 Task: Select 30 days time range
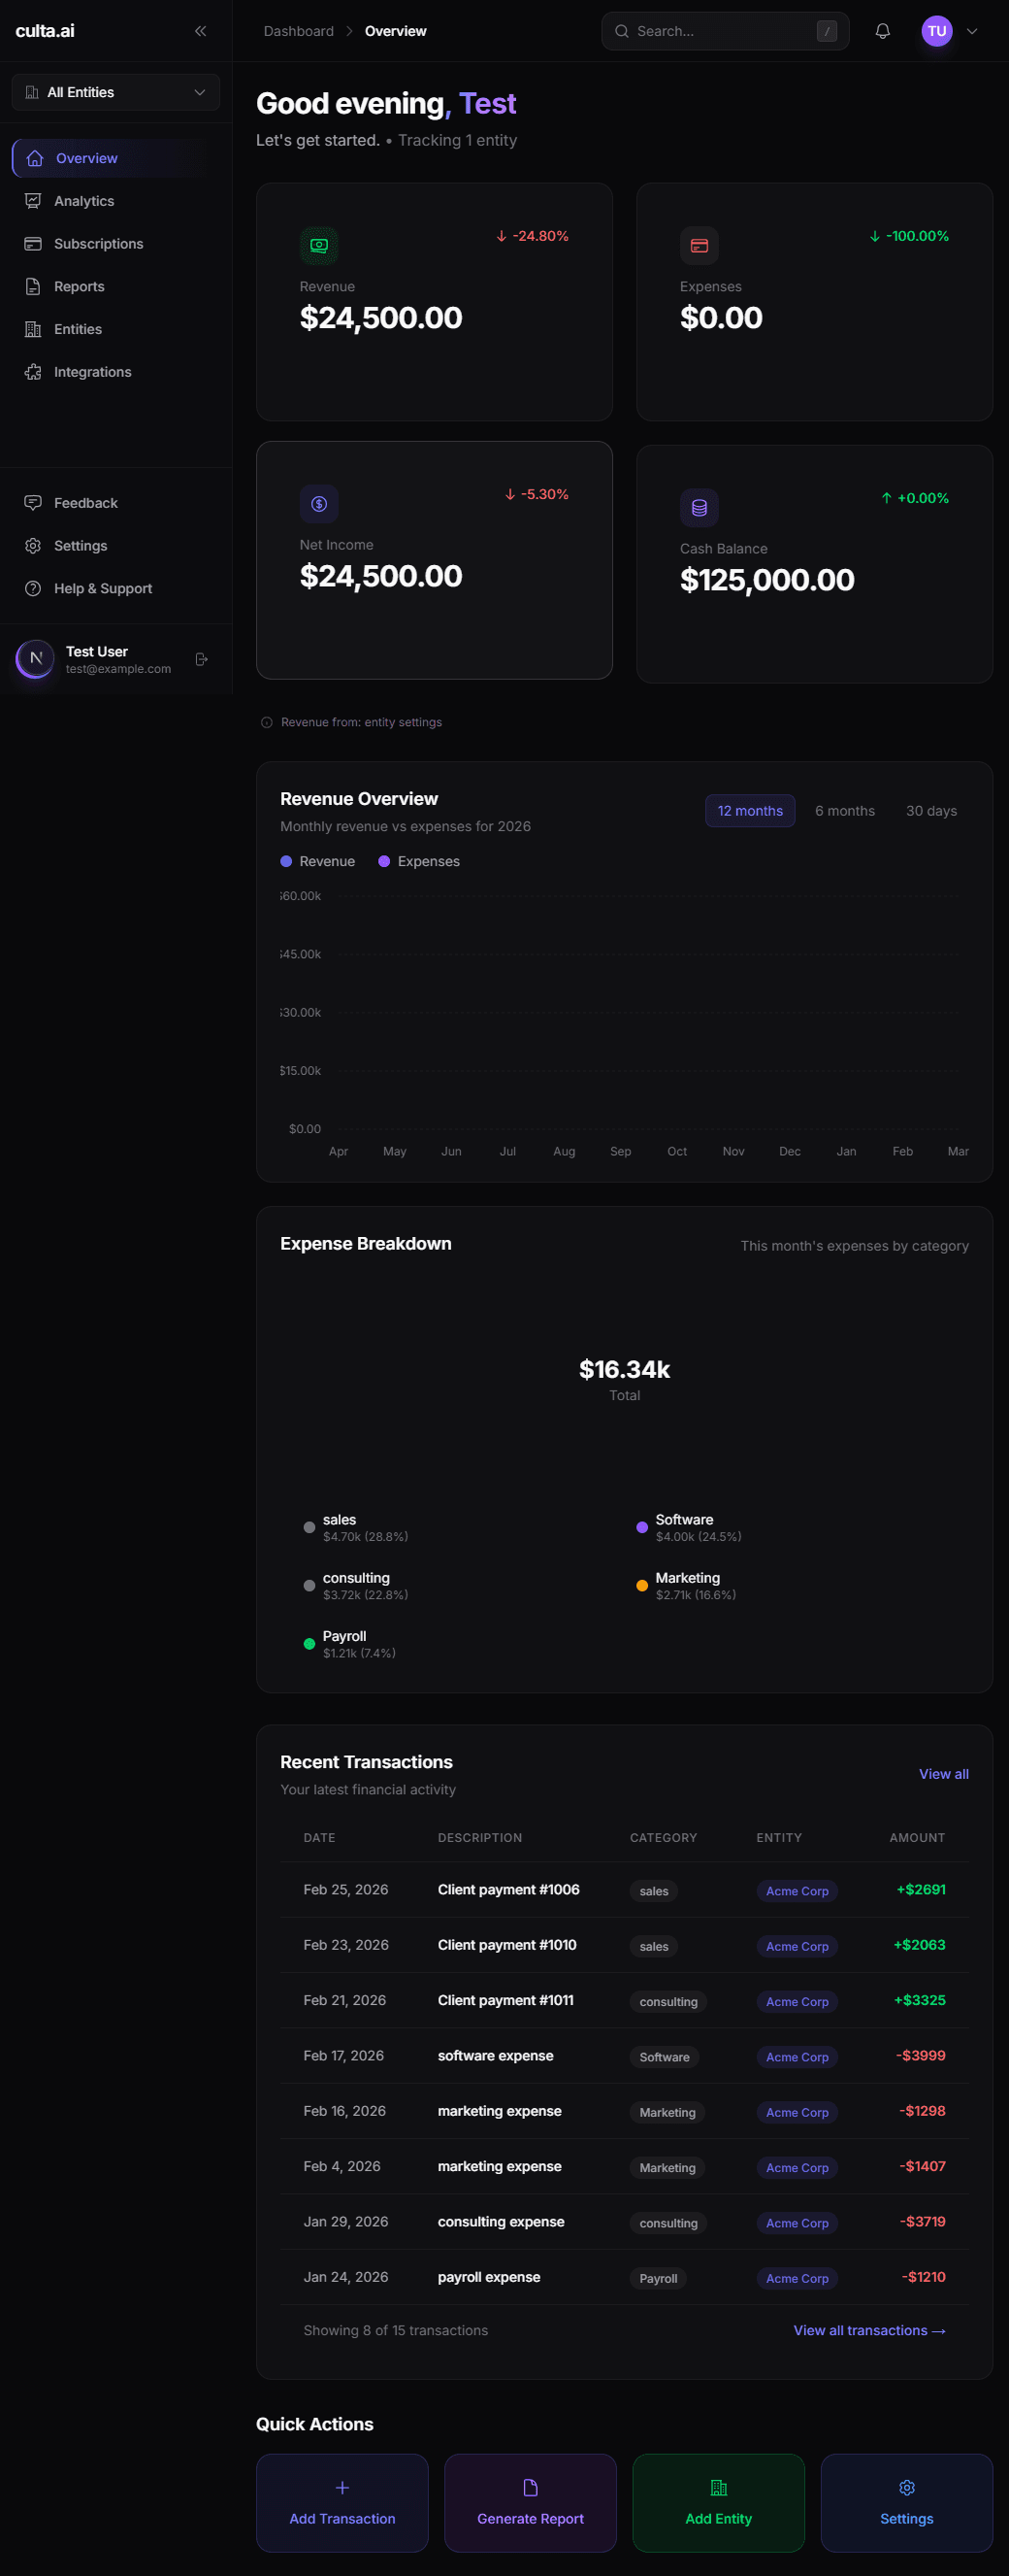tap(931, 811)
